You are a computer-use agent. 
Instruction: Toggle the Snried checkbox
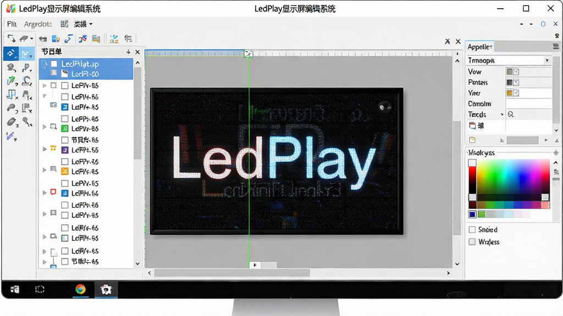472,229
